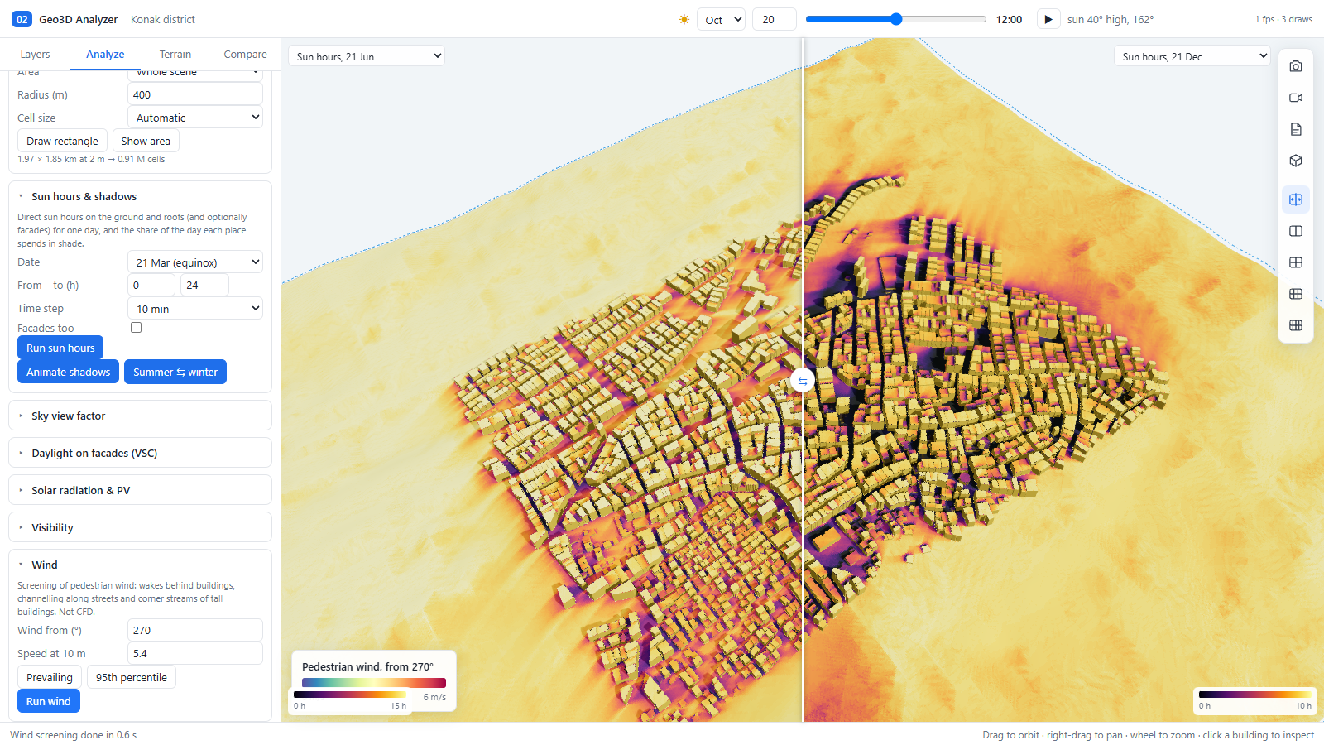Image resolution: width=1324 pixels, height=745 pixels.
Task: Expand the Sky view factor section
Action: tap(140, 416)
